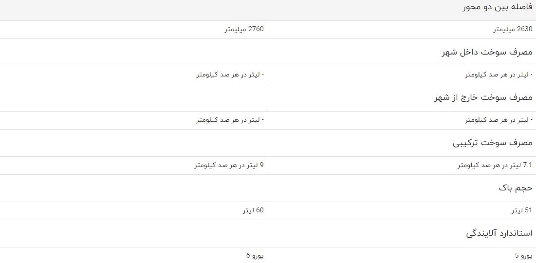Select the یورو 6 emission value

pos(255,256)
